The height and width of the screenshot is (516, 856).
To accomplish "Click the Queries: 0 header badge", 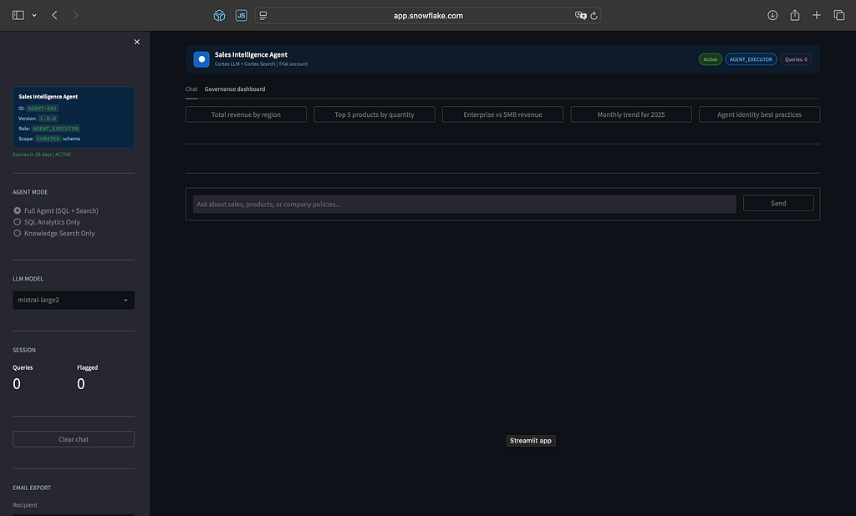I will click(x=796, y=59).
